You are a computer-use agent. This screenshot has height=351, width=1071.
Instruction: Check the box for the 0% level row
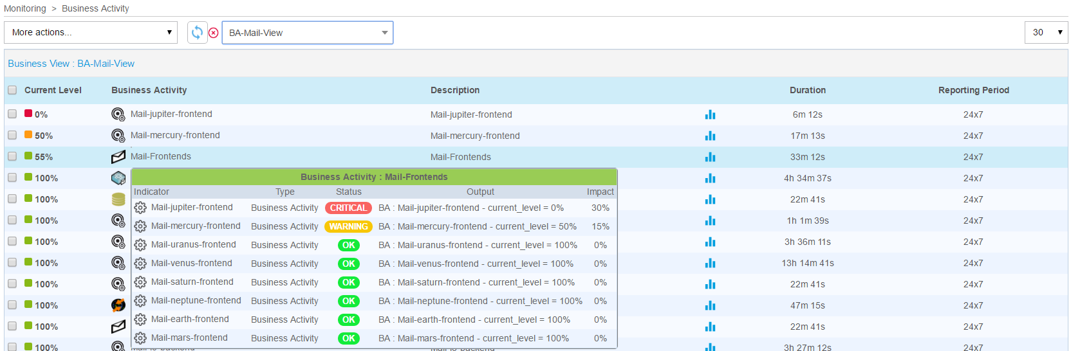point(12,114)
